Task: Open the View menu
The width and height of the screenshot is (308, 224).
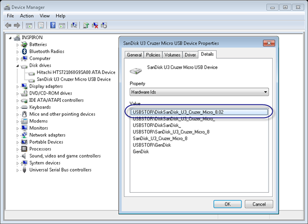Action: 45,16
